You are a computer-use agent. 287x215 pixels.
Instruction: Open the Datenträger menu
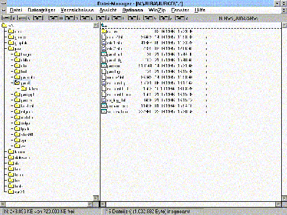[41, 10]
